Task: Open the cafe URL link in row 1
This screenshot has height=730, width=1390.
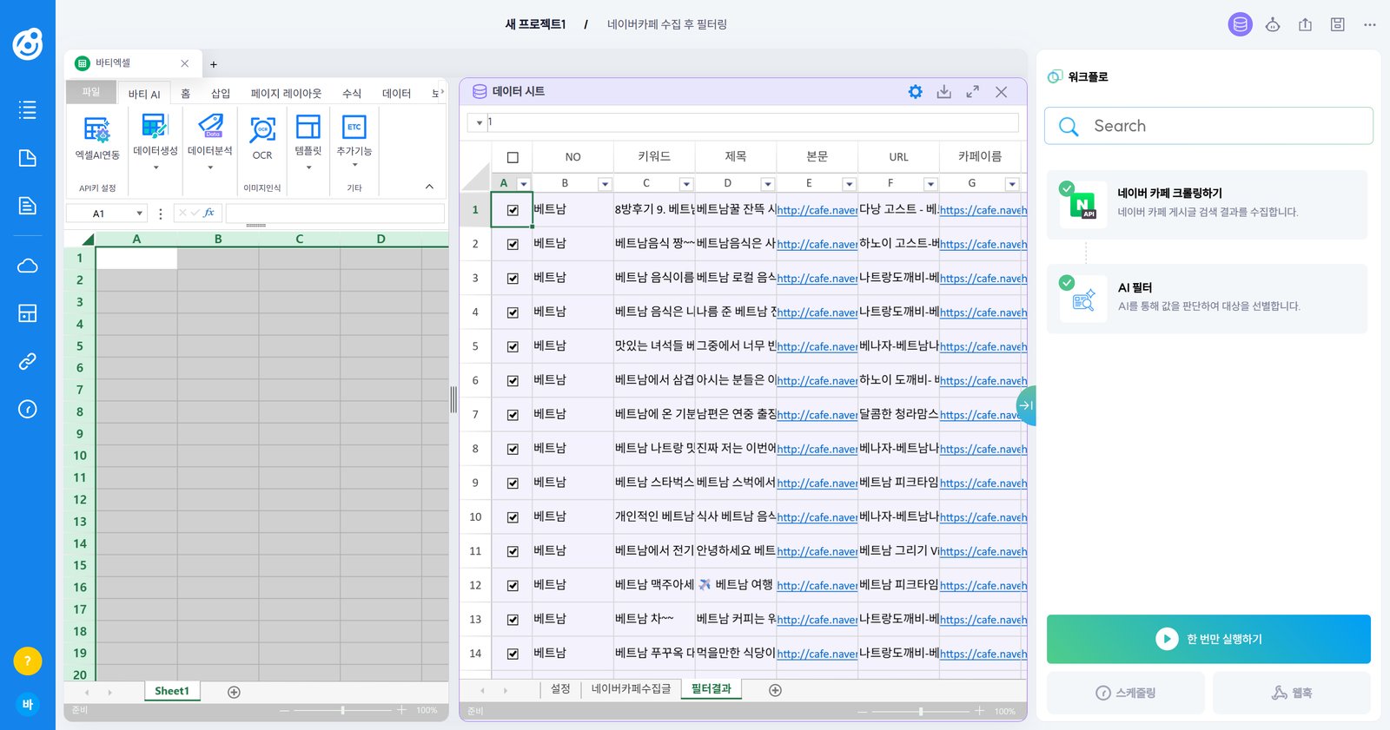Action: coord(817,210)
